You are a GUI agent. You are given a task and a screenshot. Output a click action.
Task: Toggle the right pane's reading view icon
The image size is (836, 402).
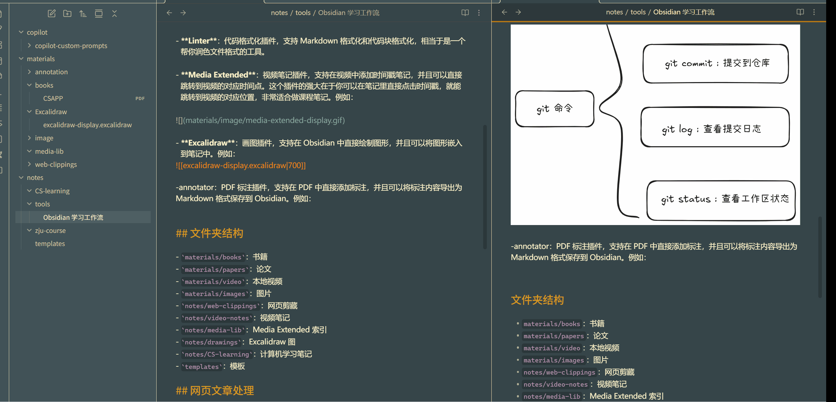coord(800,12)
